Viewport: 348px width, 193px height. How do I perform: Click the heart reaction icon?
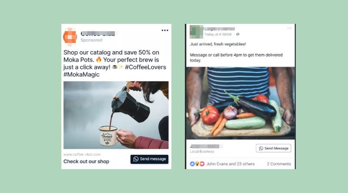pyautogui.click(x=202, y=164)
